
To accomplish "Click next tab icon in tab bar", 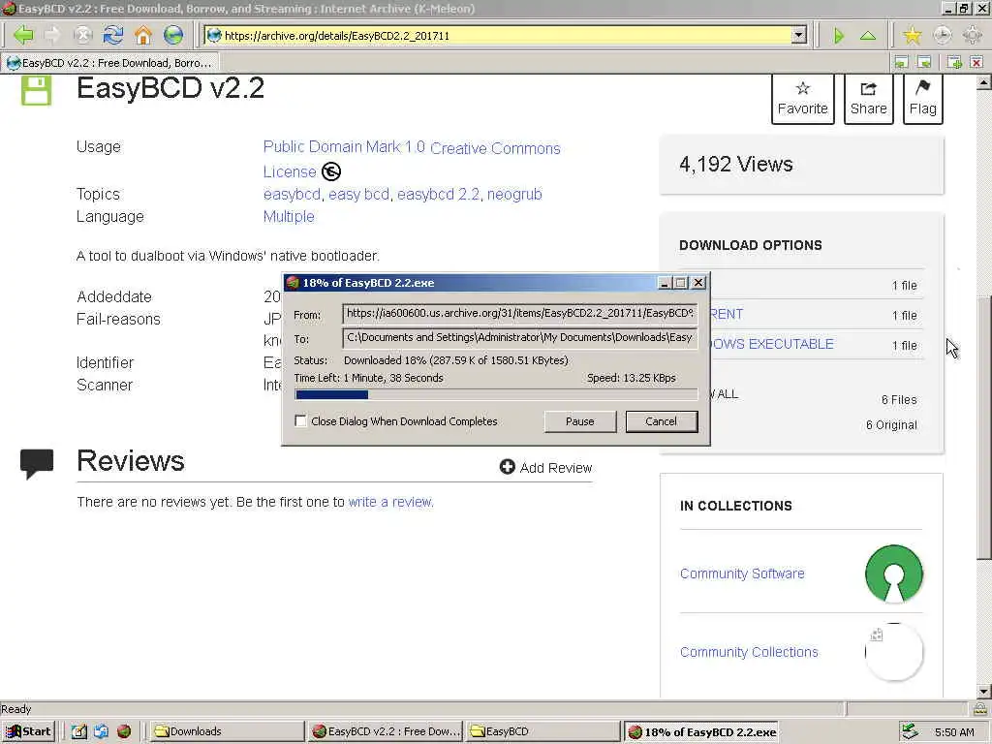I will [924, 62].
